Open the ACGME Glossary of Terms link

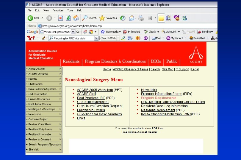tap(131, 69)
